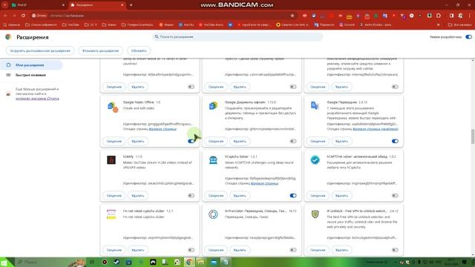Switch to the first browser tab

tap(38, 5)
